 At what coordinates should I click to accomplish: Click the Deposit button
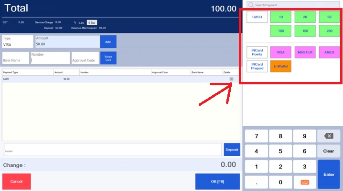(x=232, y=150)
